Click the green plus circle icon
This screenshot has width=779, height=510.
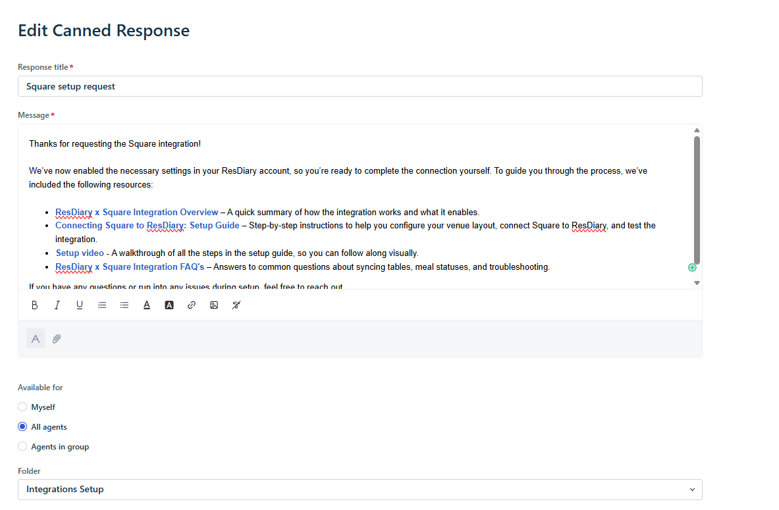point(692,268)
